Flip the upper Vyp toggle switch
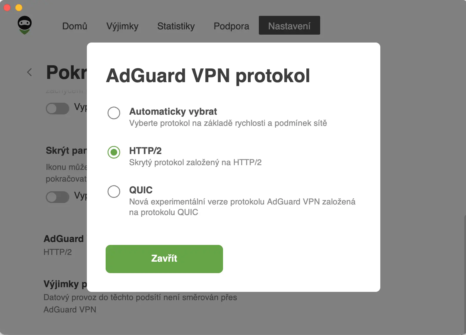 58,109
